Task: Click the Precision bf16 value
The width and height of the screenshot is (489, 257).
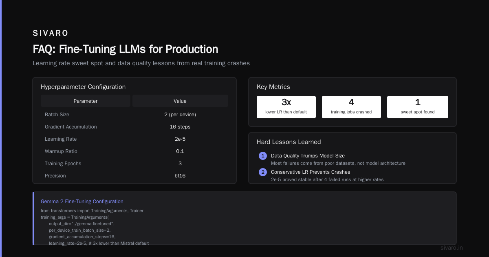Action: (x=180, y=176)
